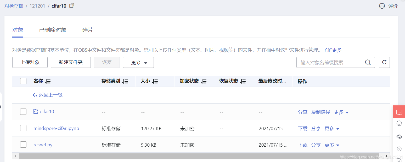Click the folder icon next to cifar10

tap(36, 111)
